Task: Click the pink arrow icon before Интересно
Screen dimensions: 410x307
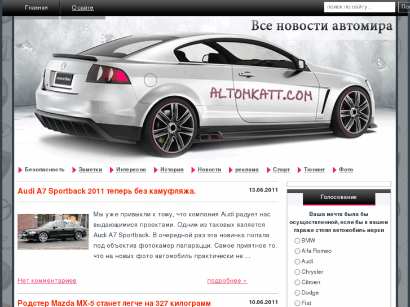Action: (112, 170)
